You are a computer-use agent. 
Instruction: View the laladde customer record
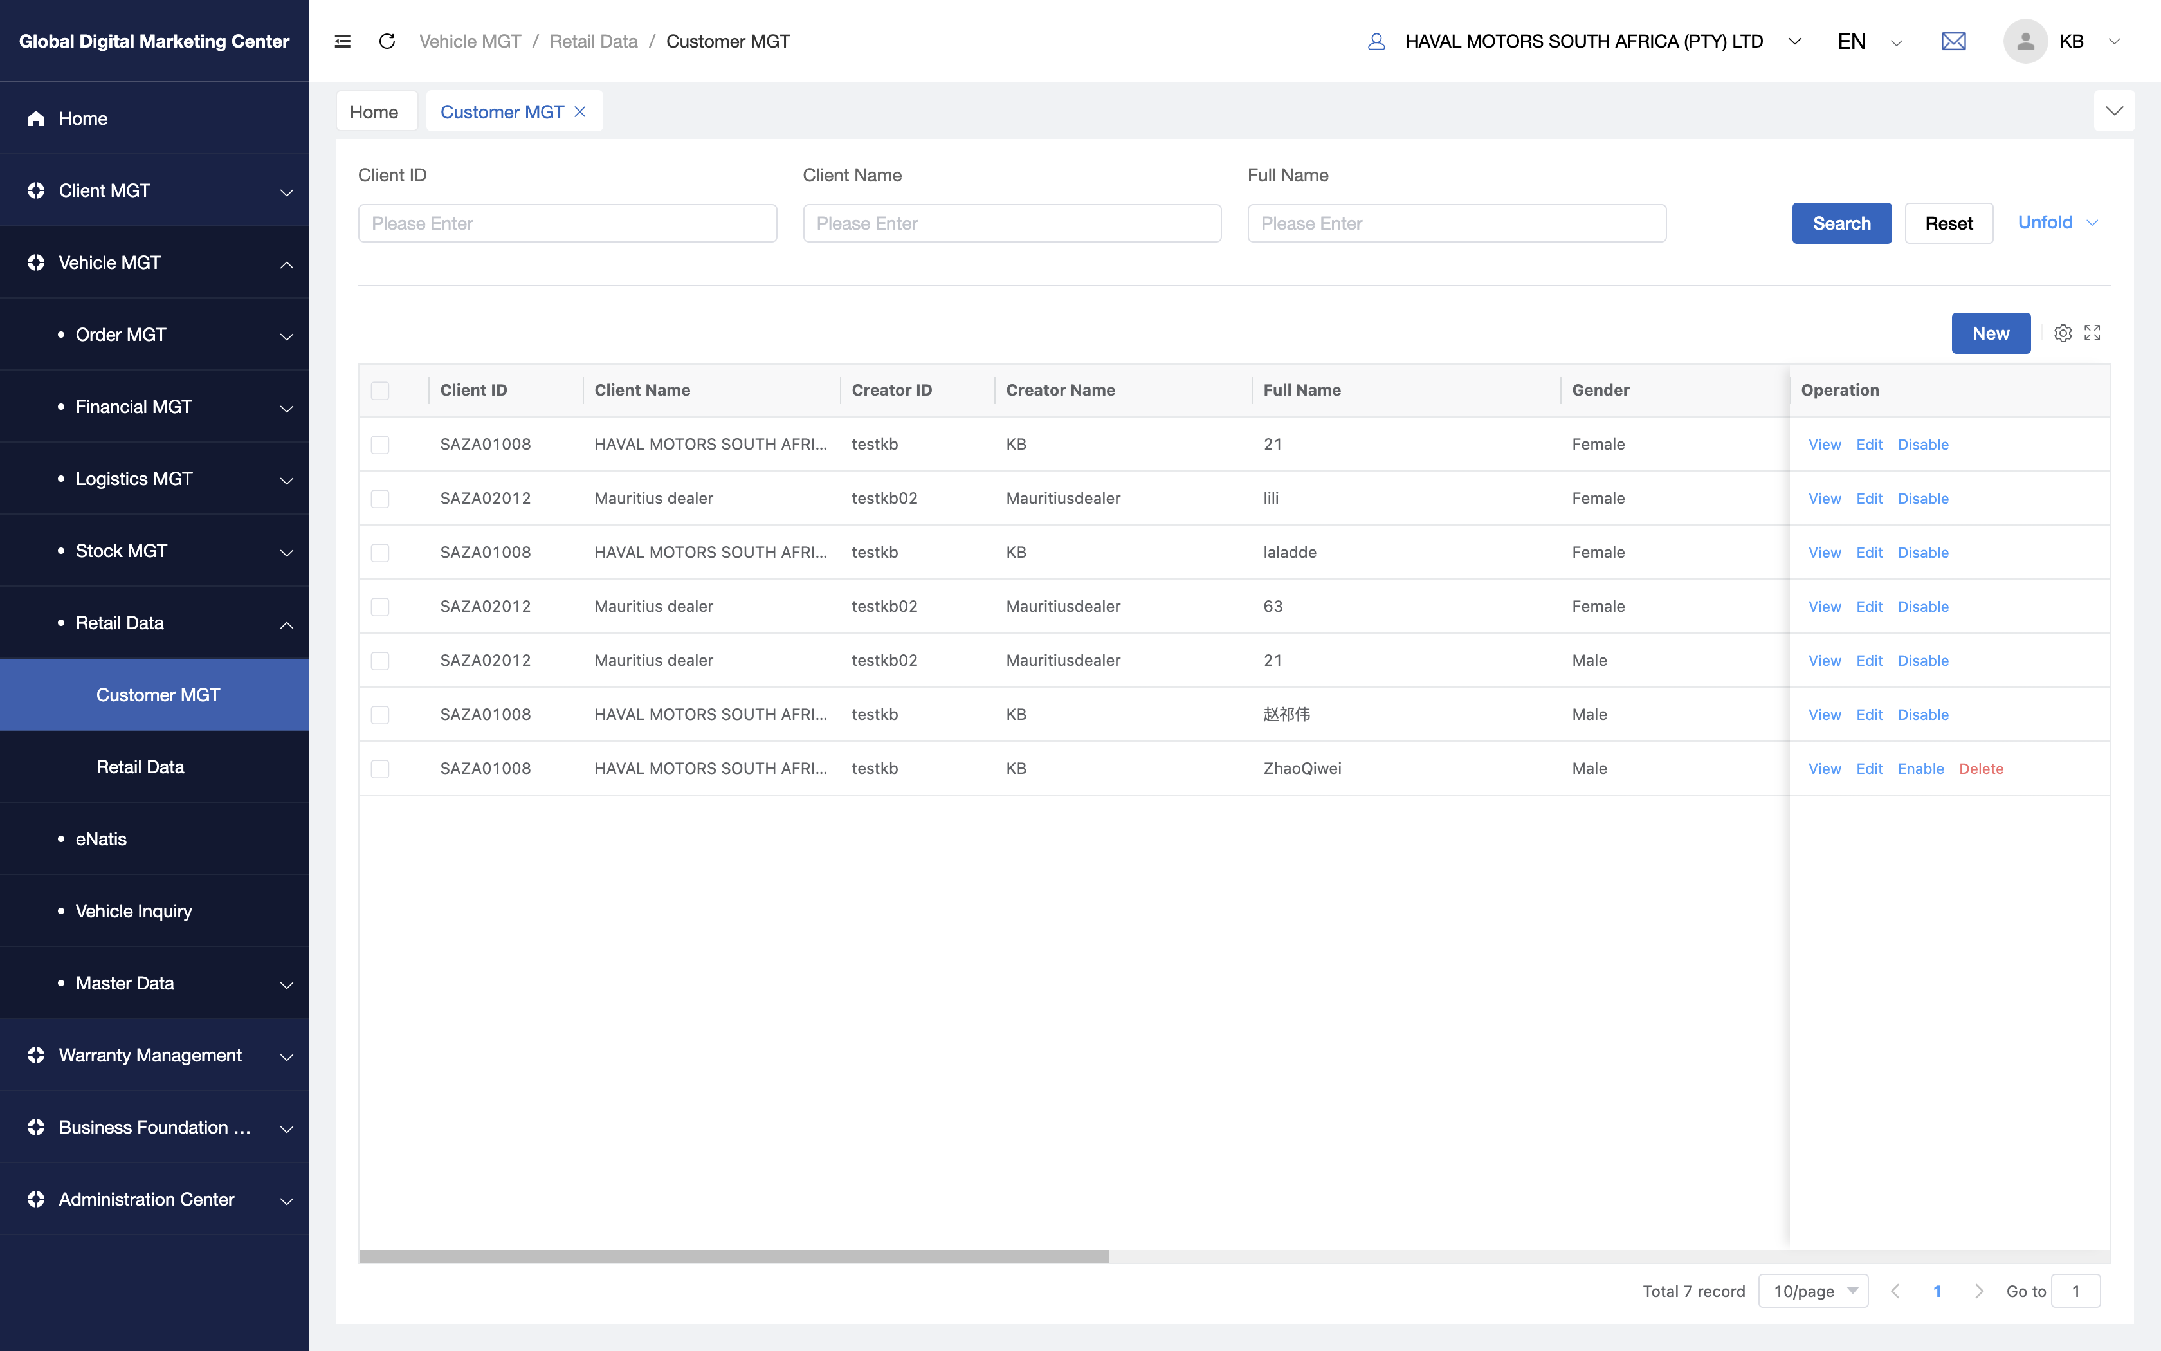pos(1825,553)
